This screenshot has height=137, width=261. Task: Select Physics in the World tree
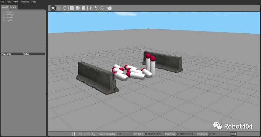click(x=9, y=15)
